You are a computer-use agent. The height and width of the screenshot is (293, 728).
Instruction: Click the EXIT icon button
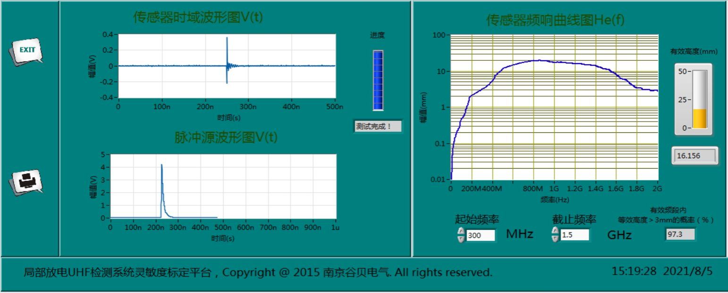coord(26,51)
